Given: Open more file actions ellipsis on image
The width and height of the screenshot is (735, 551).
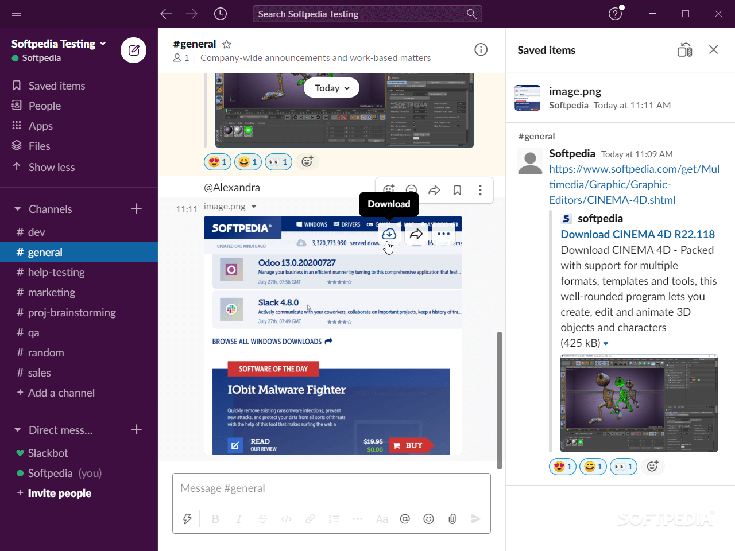Looking at the screenshot, I should click(444, 234).
